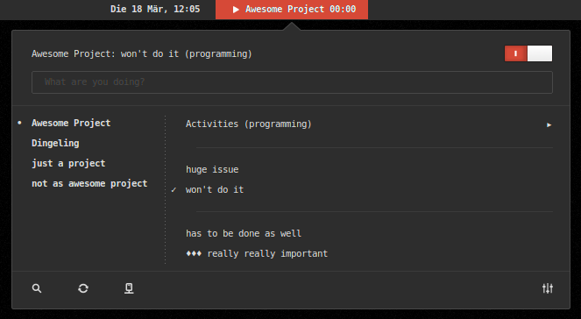The height and width of the screenshot is (319, 581).
Task: Open preferences sliders icon
Action: [548, 288]
